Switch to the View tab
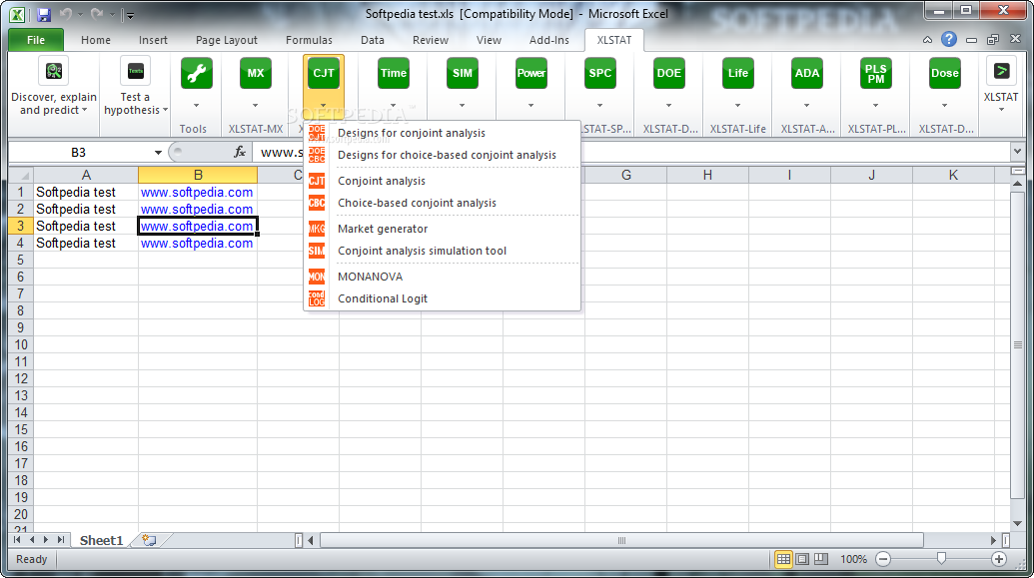This screenshot has width=1034, height=578. [489, 40]
